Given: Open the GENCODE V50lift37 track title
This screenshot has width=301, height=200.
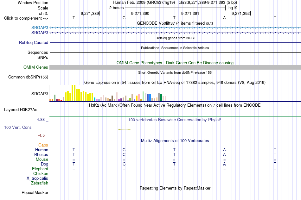Looking at the screenshot, I should (175, 23).
